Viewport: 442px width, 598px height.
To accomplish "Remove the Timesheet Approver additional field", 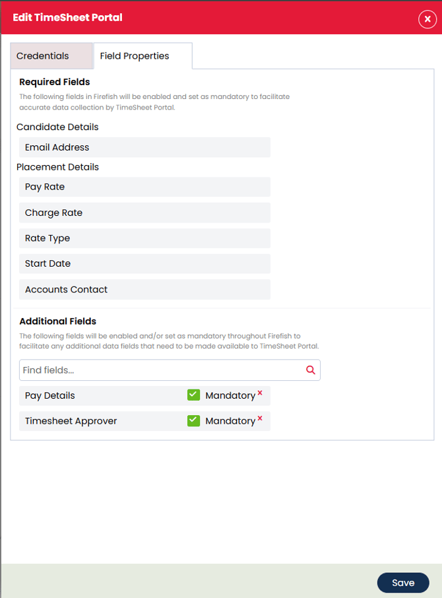I will [260, 418].
